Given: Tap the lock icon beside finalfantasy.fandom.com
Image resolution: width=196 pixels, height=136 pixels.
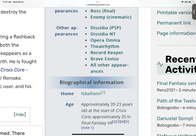Looking at the screenshot, I should click(87, 5).
